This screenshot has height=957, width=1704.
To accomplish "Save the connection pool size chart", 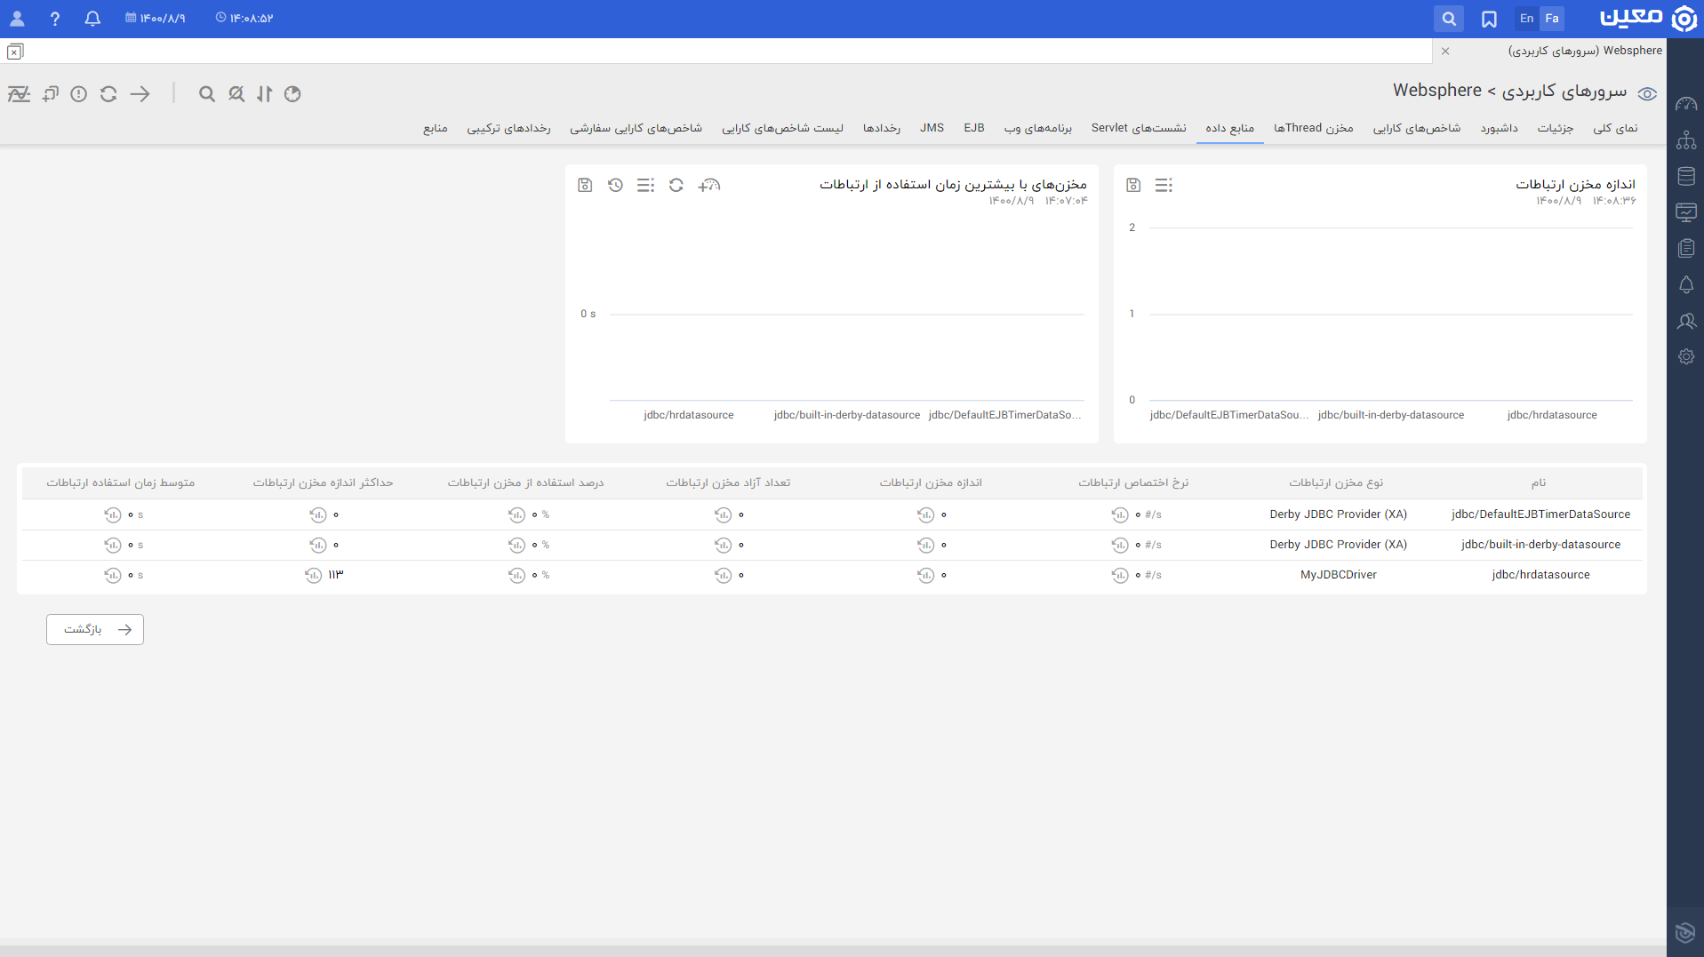I will (1132, 185).
